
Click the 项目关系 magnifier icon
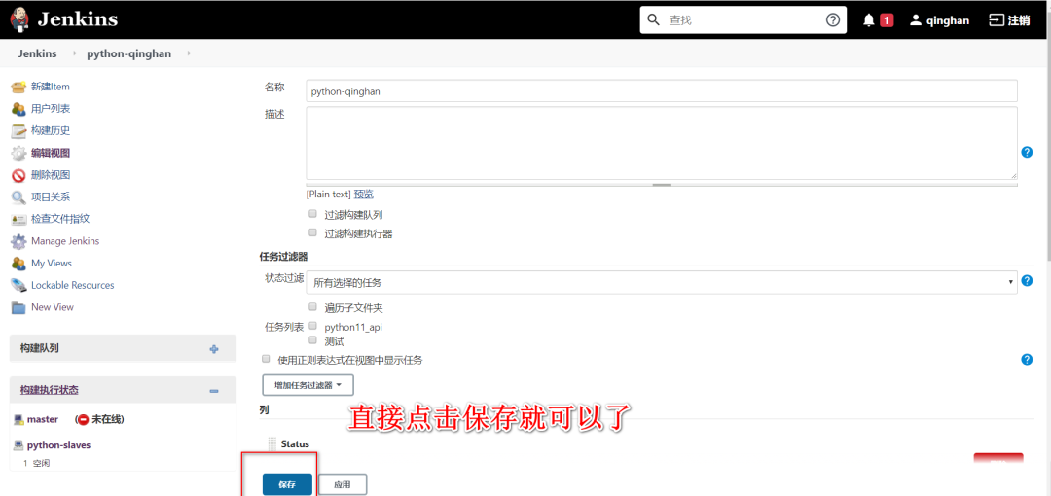point(18,197)
